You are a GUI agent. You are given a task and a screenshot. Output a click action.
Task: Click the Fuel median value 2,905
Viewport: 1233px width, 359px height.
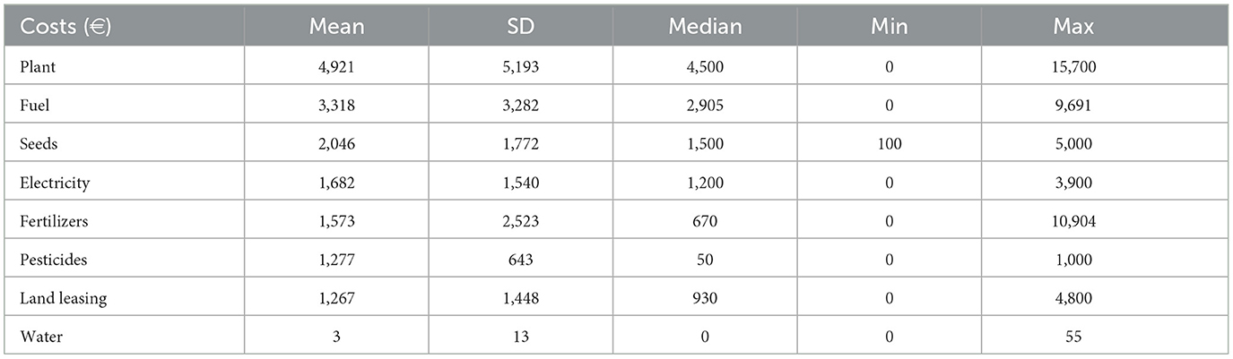click(x=705, y=105)
